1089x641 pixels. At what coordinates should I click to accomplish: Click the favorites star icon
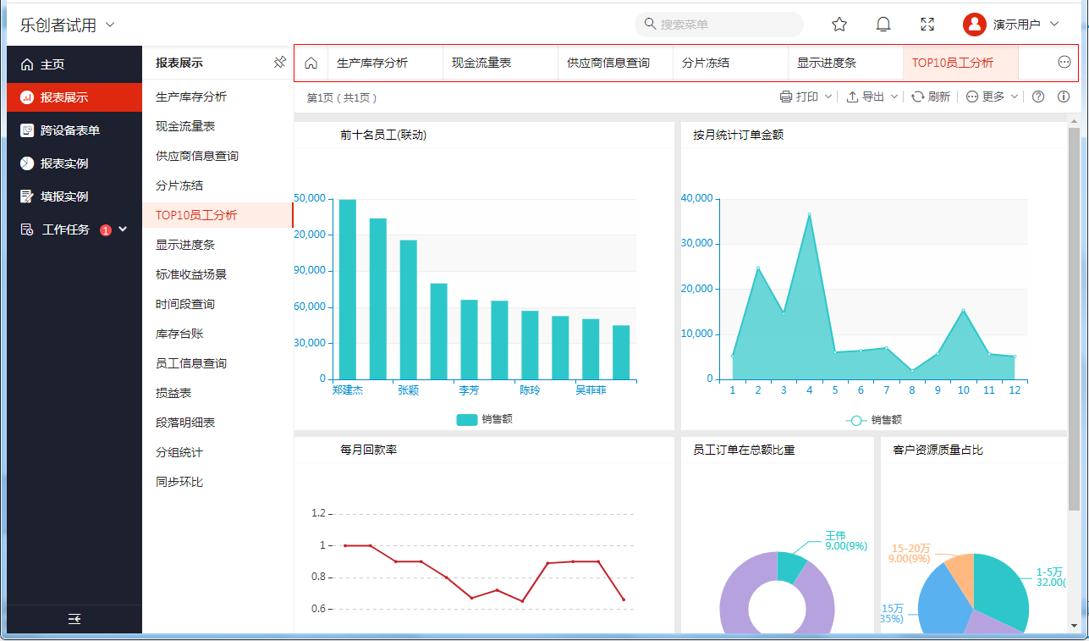click(x=839, y=25)
